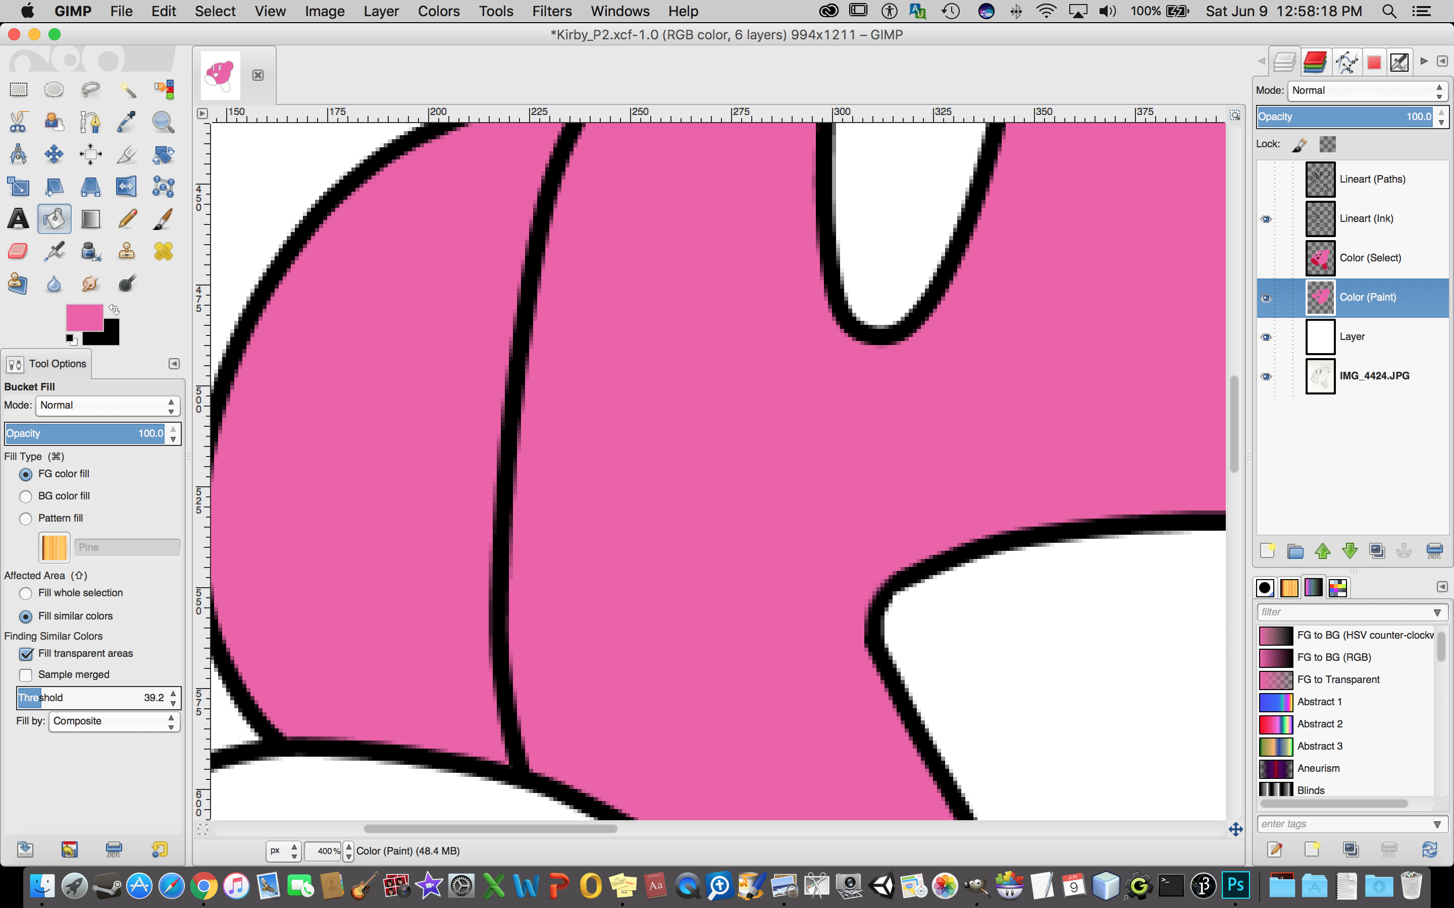Viewport: 1454px width, 908px height.
Task: Hide the Color (Paint) layer
Action: click(1266, 299)
